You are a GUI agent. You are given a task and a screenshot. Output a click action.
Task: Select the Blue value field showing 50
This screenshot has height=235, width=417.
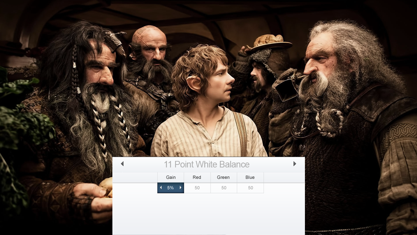pyautogui.click(x=250, y=188)
